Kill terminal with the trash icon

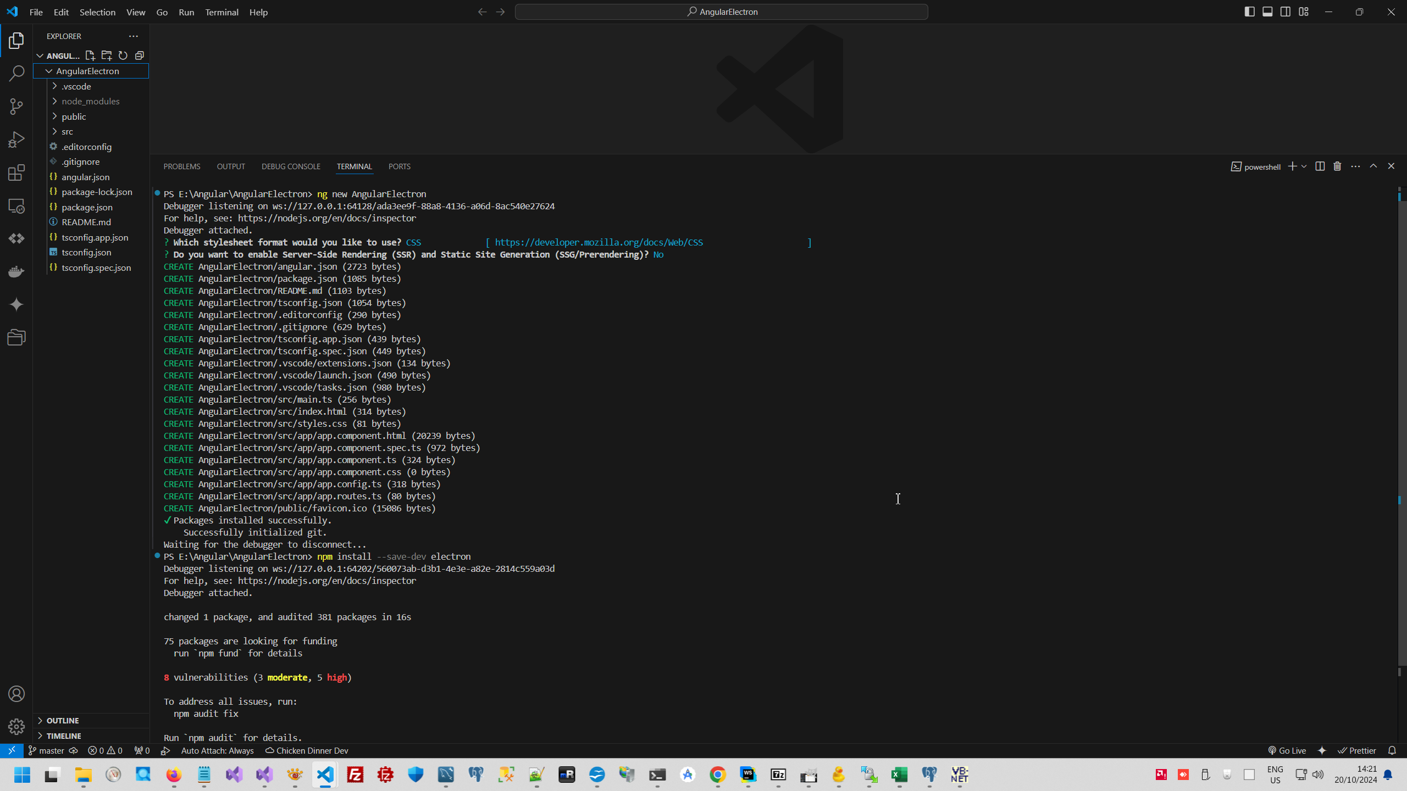click(x=1337, y=166)
